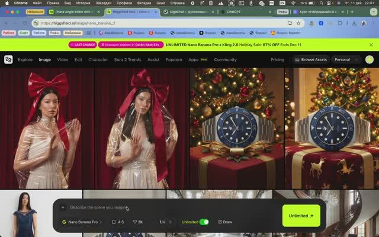This screenshot has width=379, height=237.
Task: Open the Video section
Action: [x=63, y=59]
